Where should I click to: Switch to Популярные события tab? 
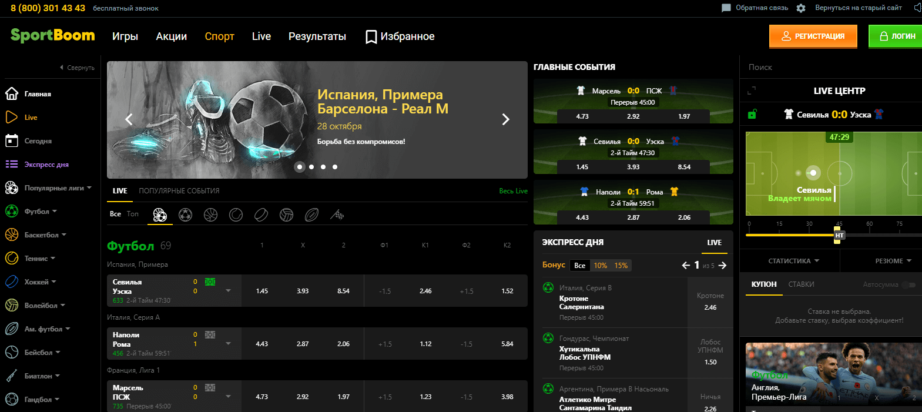point(179,191)
